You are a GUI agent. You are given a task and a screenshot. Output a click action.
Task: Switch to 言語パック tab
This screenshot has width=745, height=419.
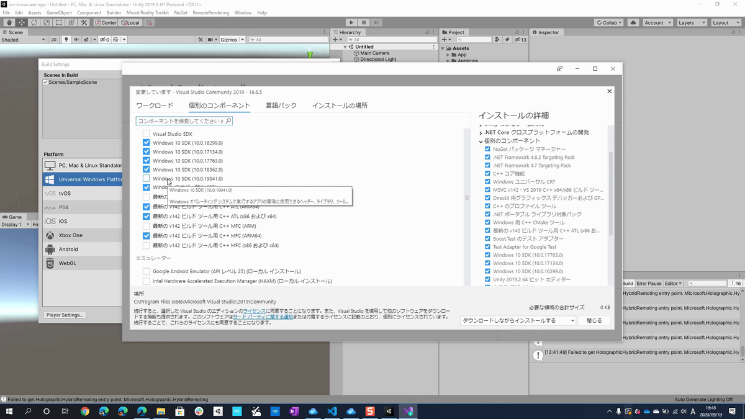281,106
